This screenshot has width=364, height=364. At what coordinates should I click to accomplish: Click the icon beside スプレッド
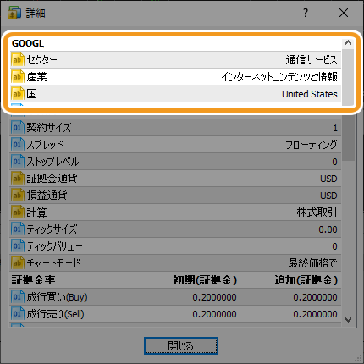18,145
